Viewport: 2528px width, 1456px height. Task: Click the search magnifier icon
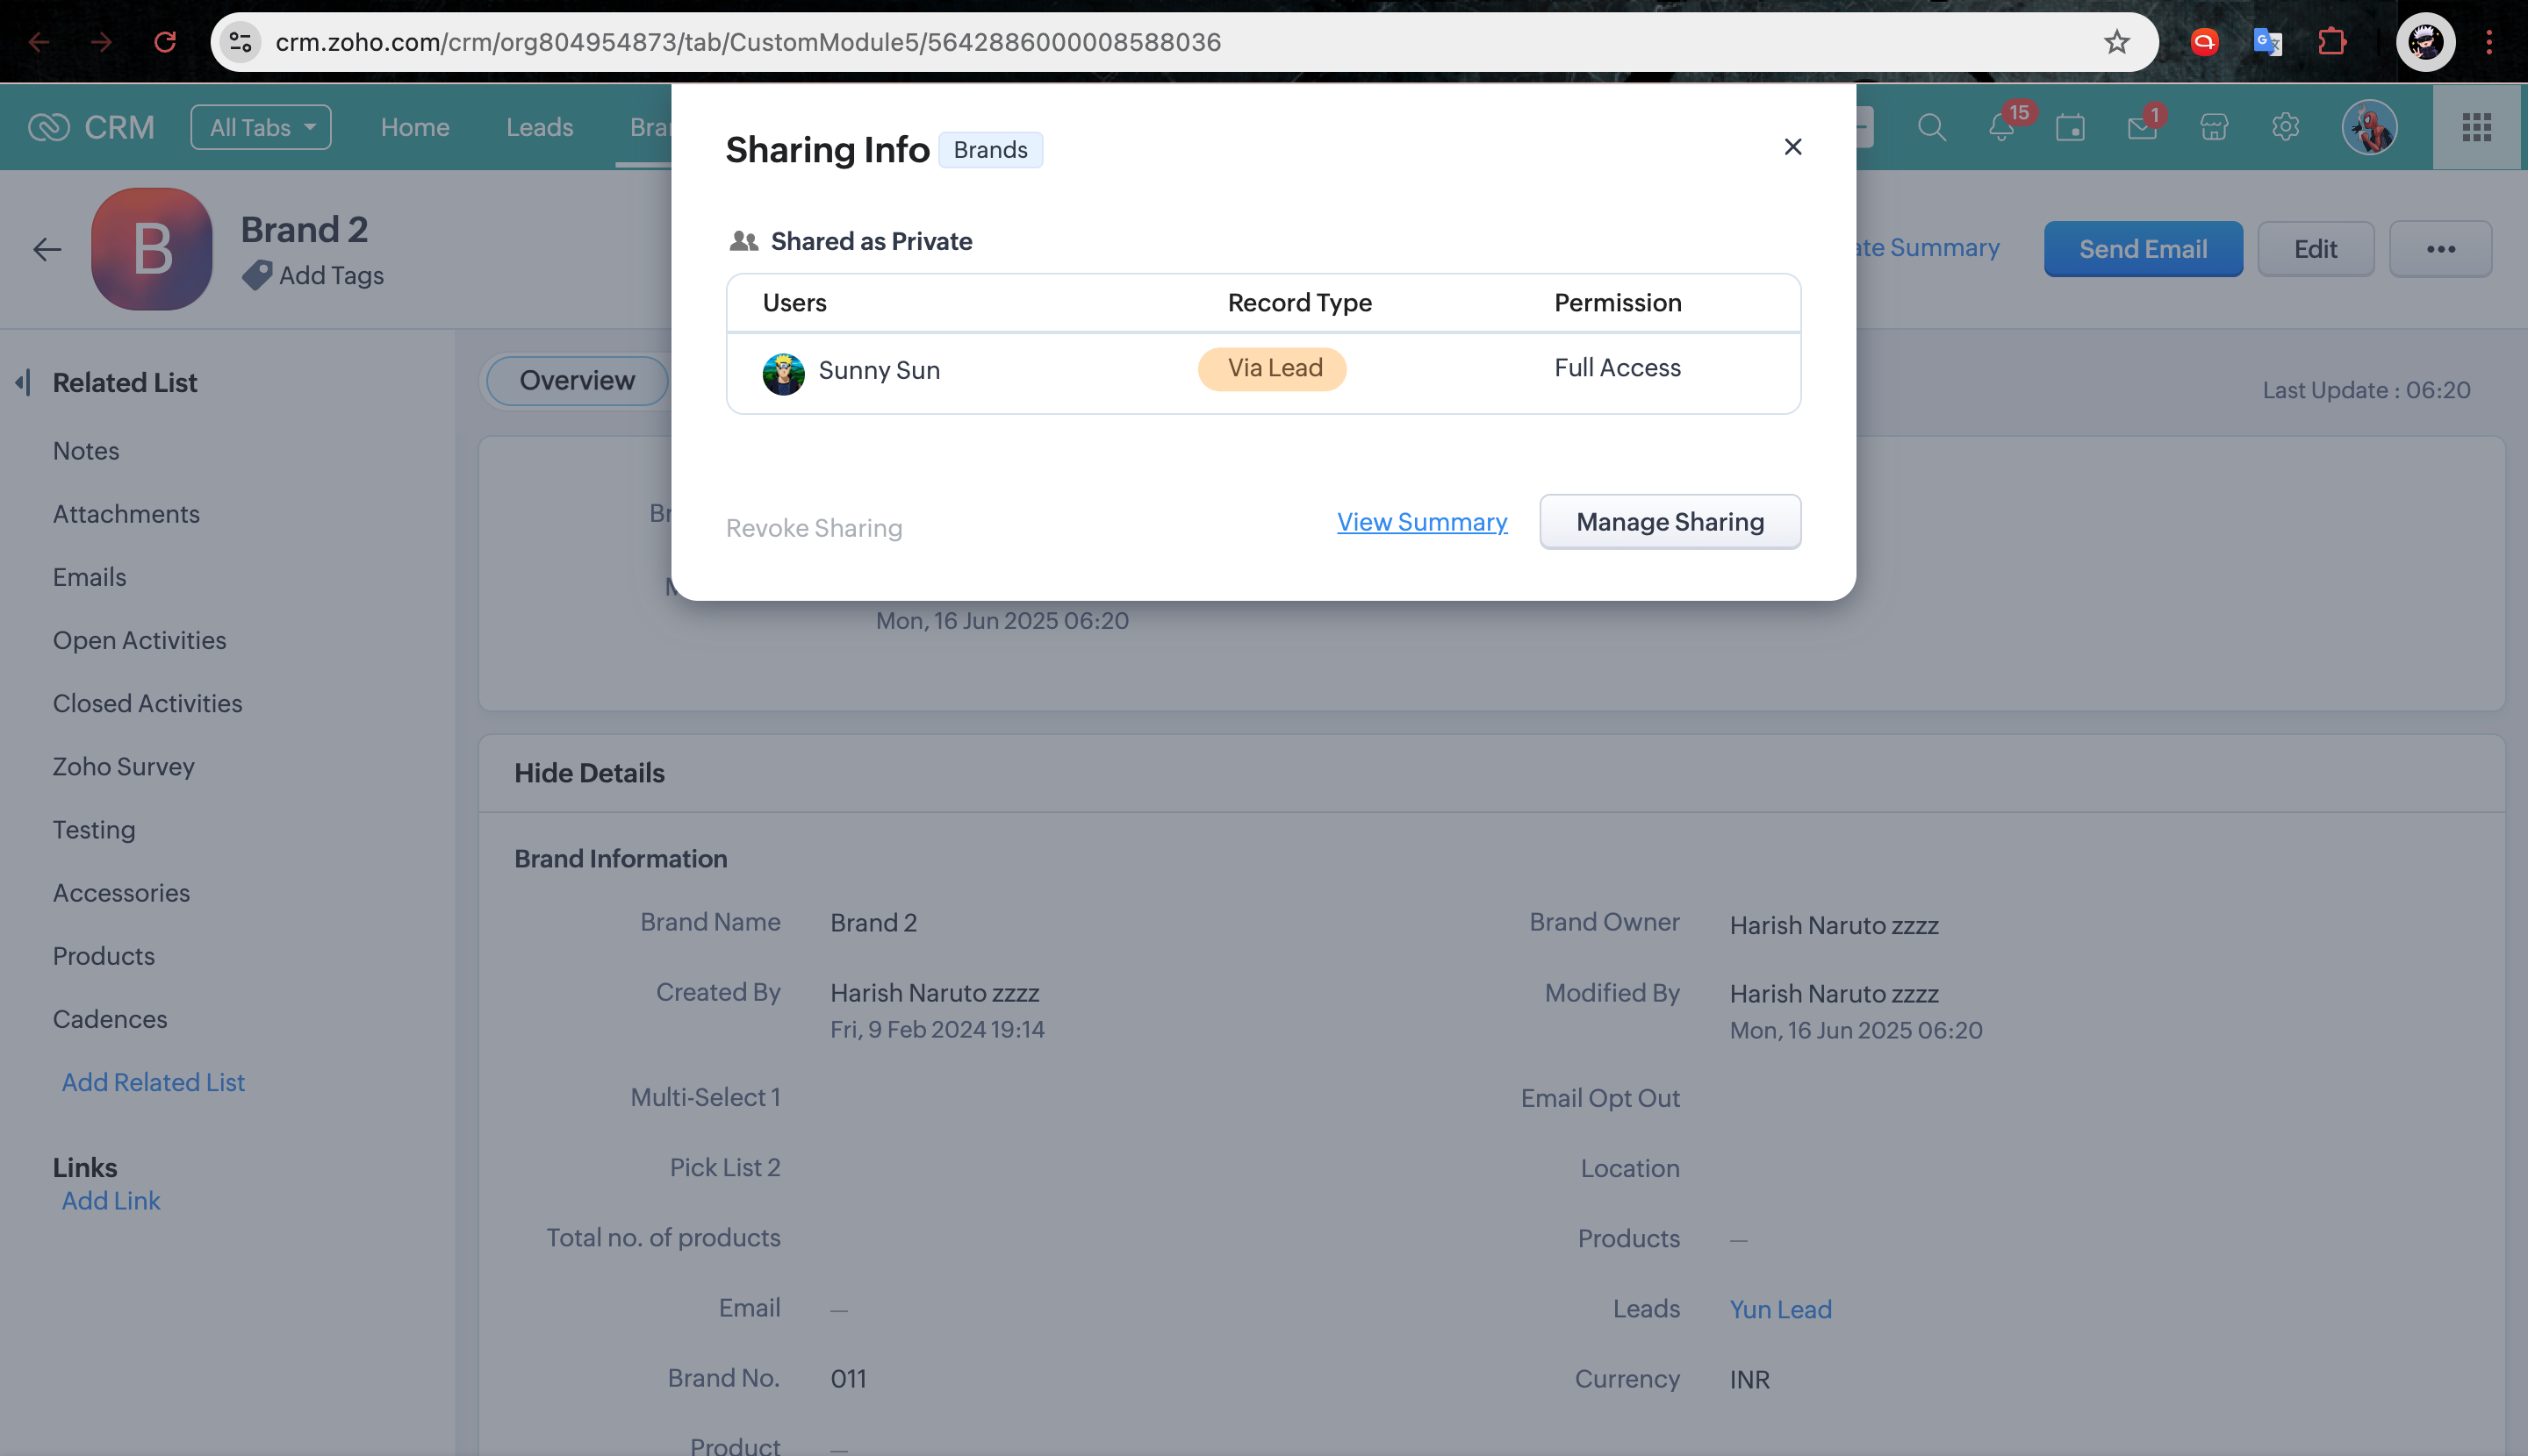(1931, 128)
